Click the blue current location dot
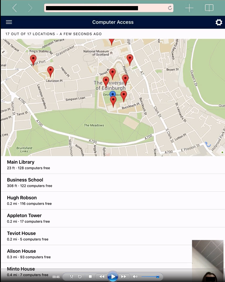The image size is (225, 282). point(112,94)
